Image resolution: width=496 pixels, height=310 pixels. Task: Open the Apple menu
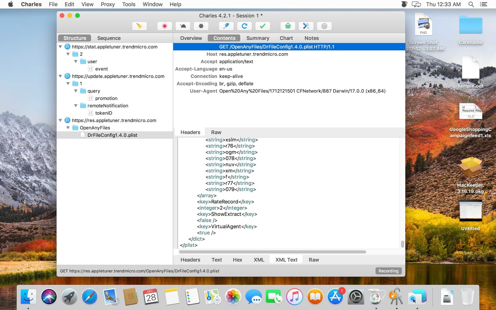pyautogui.click(x=11, y=4)
